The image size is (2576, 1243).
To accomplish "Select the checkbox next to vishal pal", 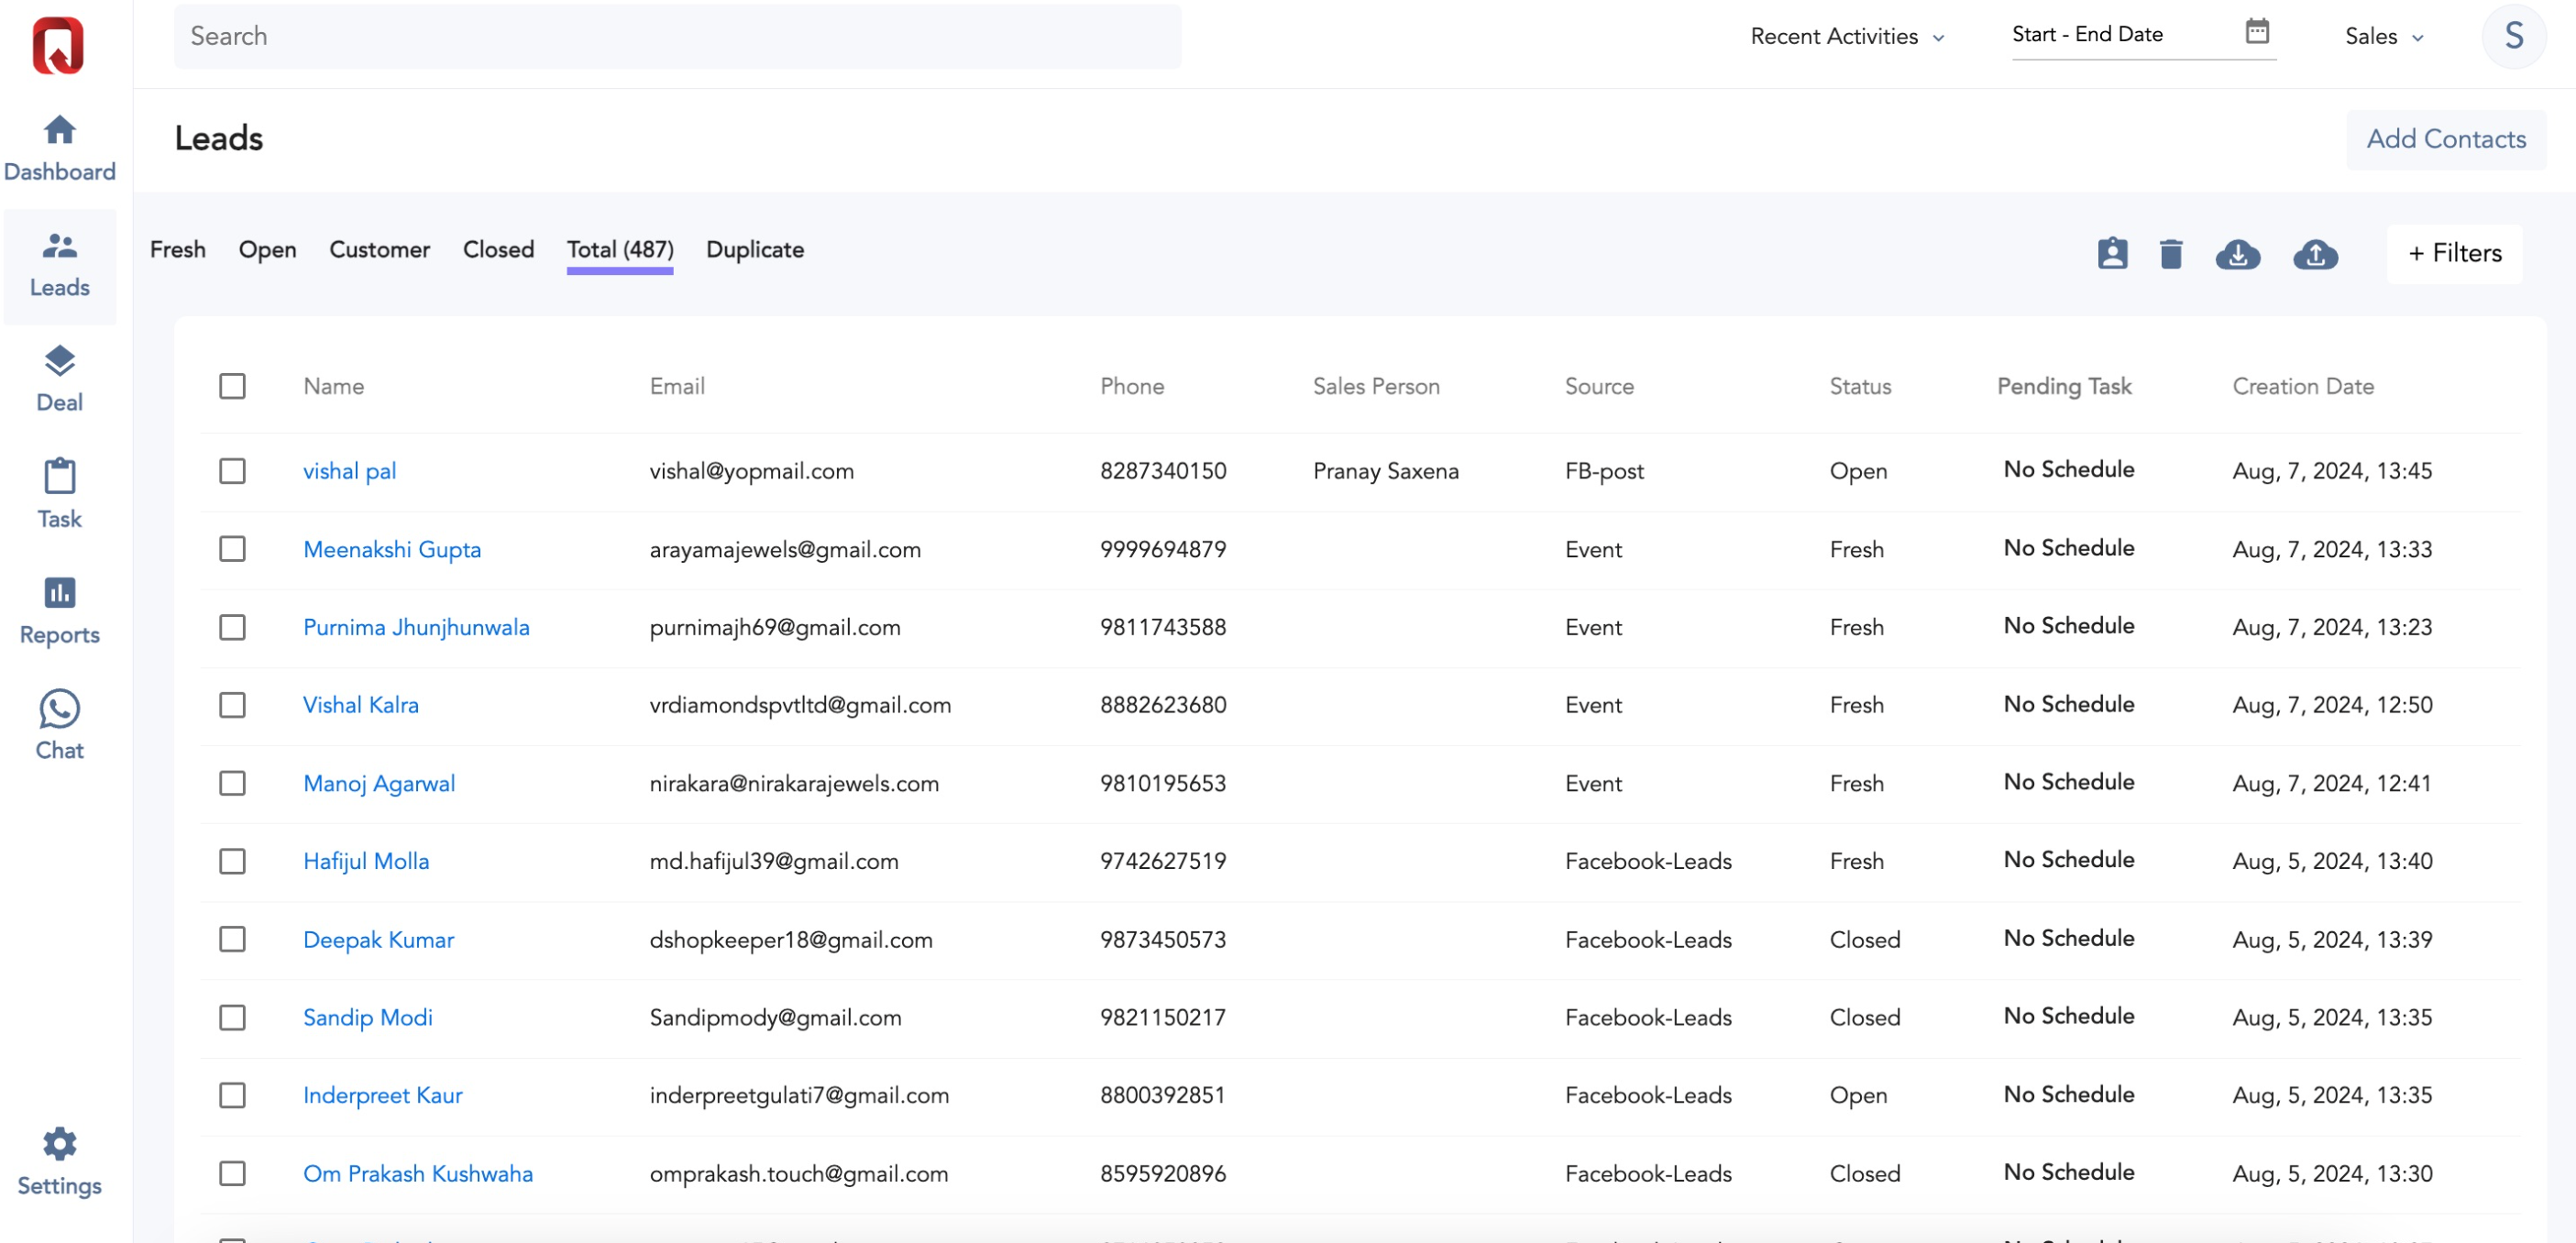I will 232,471.
